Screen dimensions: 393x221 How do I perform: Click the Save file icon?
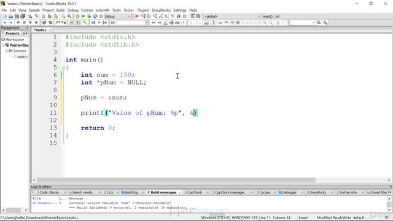coord(17,17)
